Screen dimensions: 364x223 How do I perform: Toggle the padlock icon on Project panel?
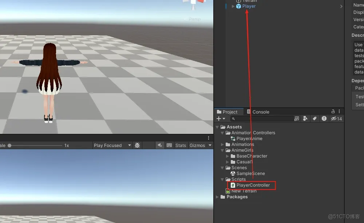coord(333,111)
